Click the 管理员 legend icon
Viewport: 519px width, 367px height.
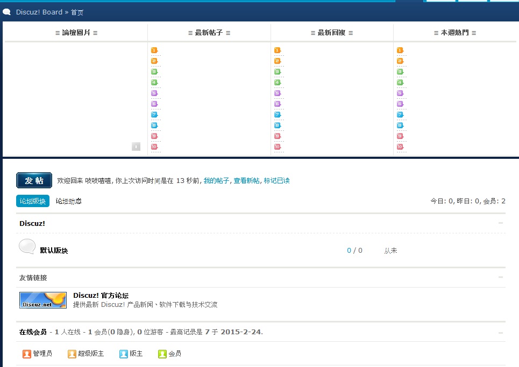pyautogui.click(x=27, y=354)
